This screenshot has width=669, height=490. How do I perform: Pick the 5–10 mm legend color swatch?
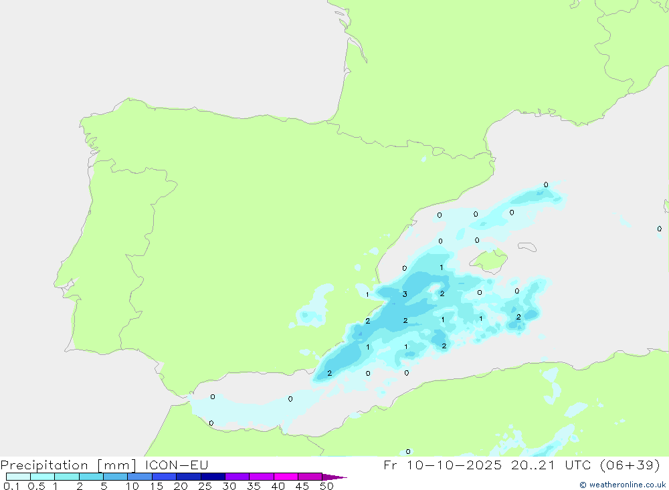pyautogui.click(x=115, y=477)
